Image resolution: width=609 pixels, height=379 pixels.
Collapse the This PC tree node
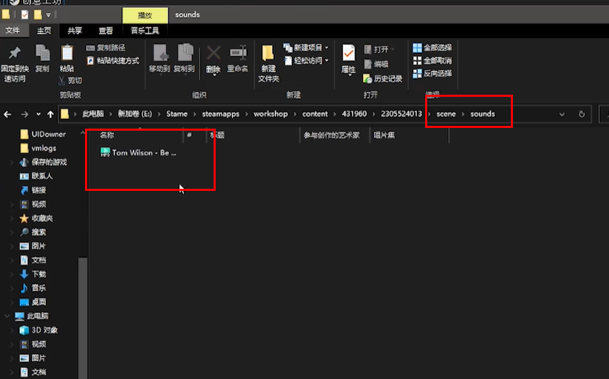coord(7,316)
